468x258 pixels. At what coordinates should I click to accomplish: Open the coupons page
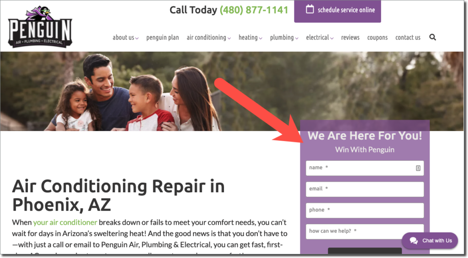click(x=377, y=37)
